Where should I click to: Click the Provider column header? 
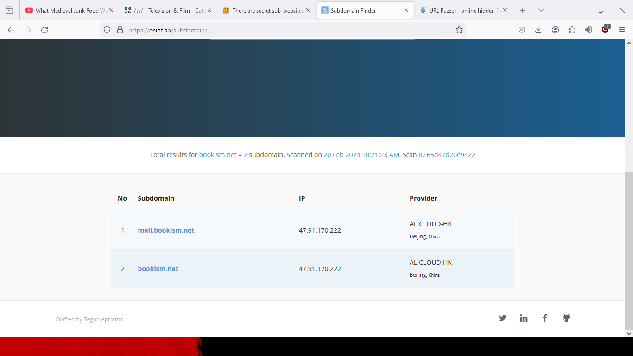tap(424, 198)
